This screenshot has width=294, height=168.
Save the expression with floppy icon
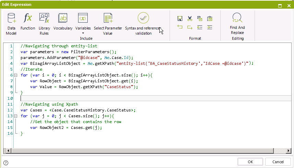(x=180, y=19)
